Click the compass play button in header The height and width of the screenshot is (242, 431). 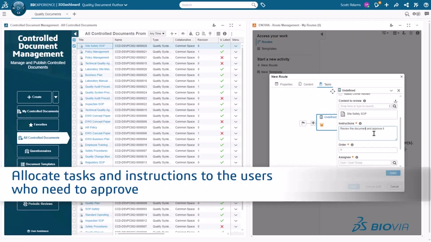point(19,8)
